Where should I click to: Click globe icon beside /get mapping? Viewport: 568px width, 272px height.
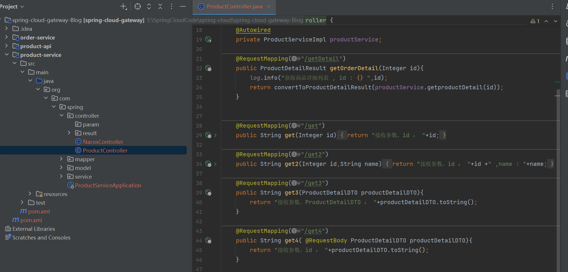coord(296,126)
